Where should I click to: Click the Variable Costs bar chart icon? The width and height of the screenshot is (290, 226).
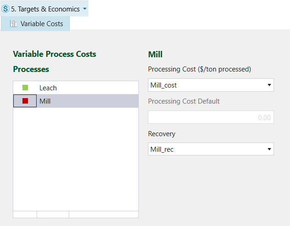pyautogui.click(x=13, y=24)
